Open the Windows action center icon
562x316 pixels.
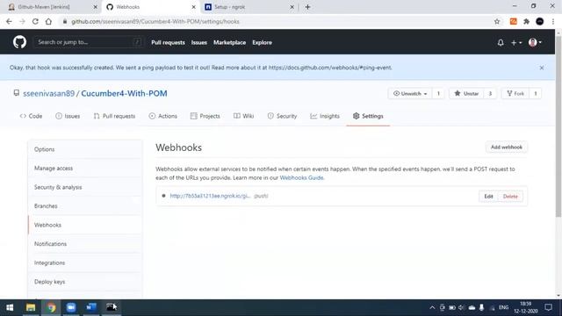click(548, 307)
